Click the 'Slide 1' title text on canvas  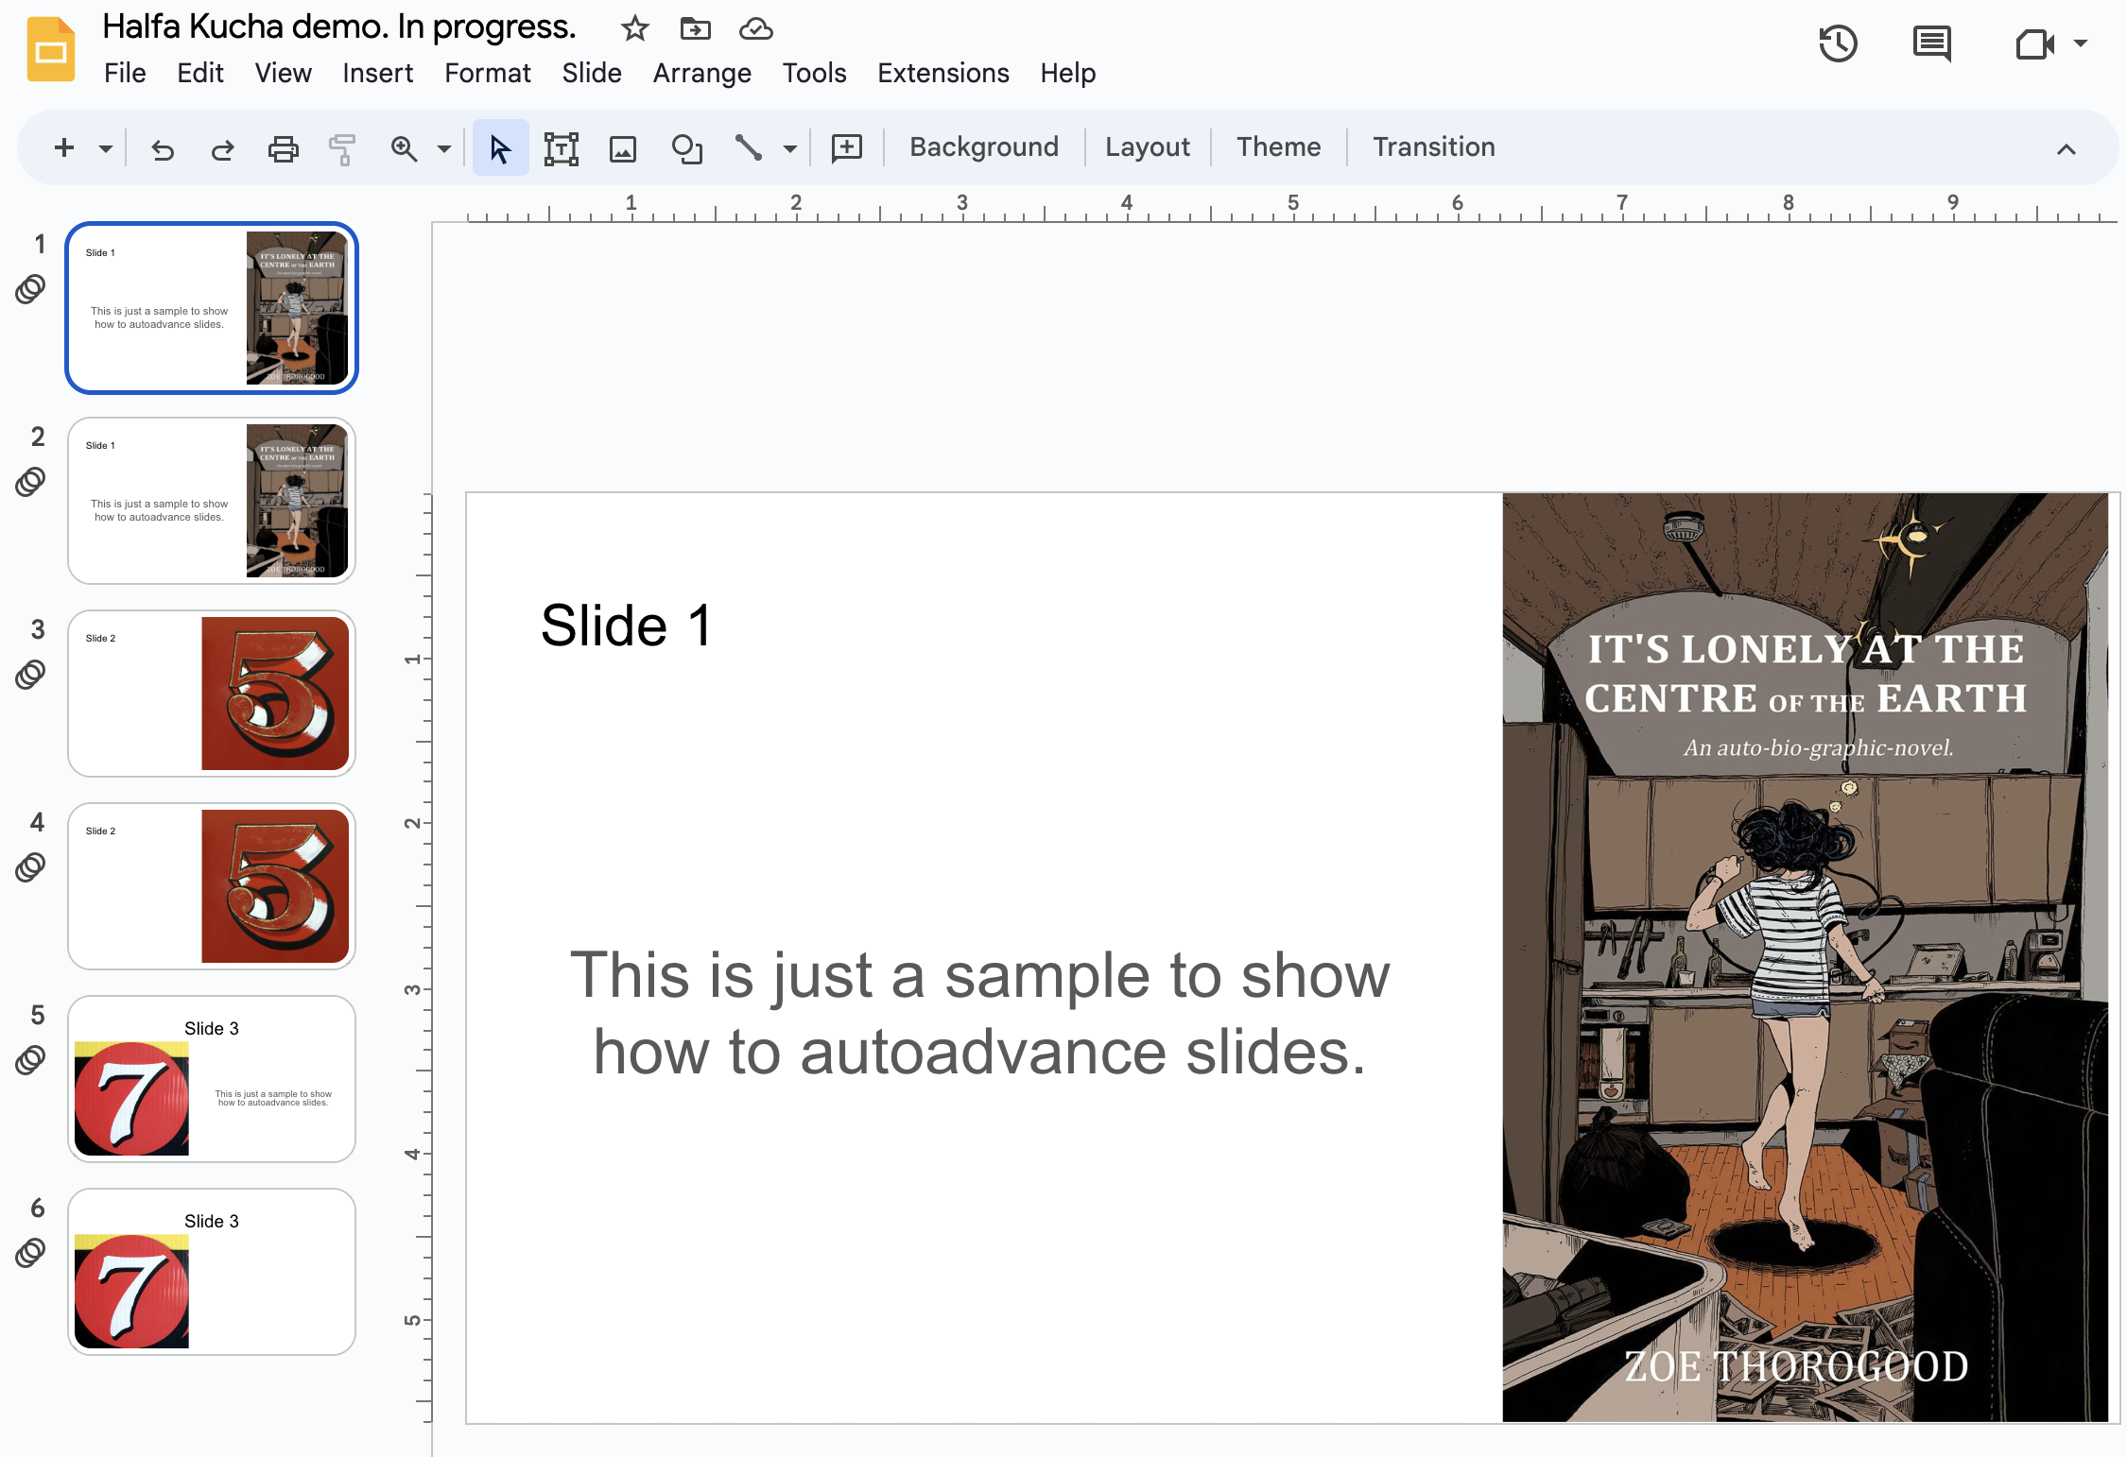[x=627, y=626]
